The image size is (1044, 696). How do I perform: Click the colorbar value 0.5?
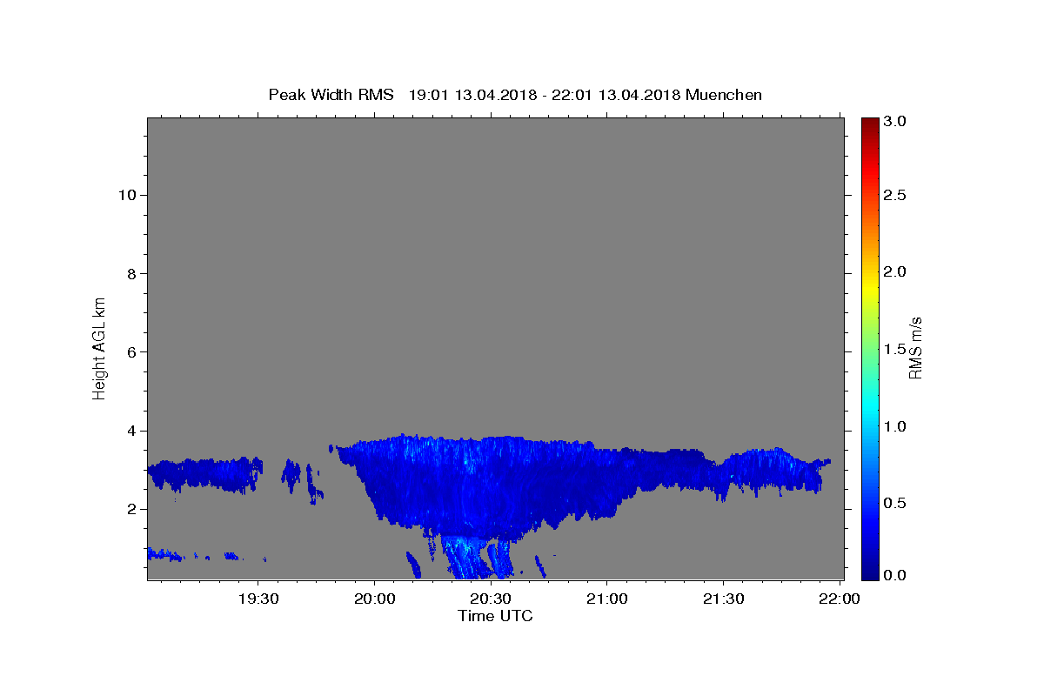896,503
